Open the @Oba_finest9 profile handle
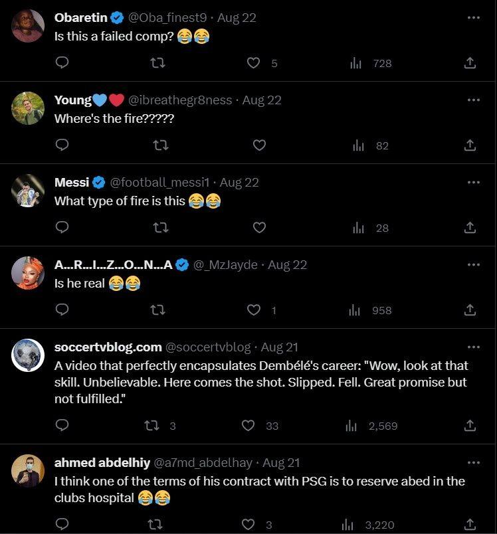497x534 pixels. pyautogui.click(x=163, y=18)
